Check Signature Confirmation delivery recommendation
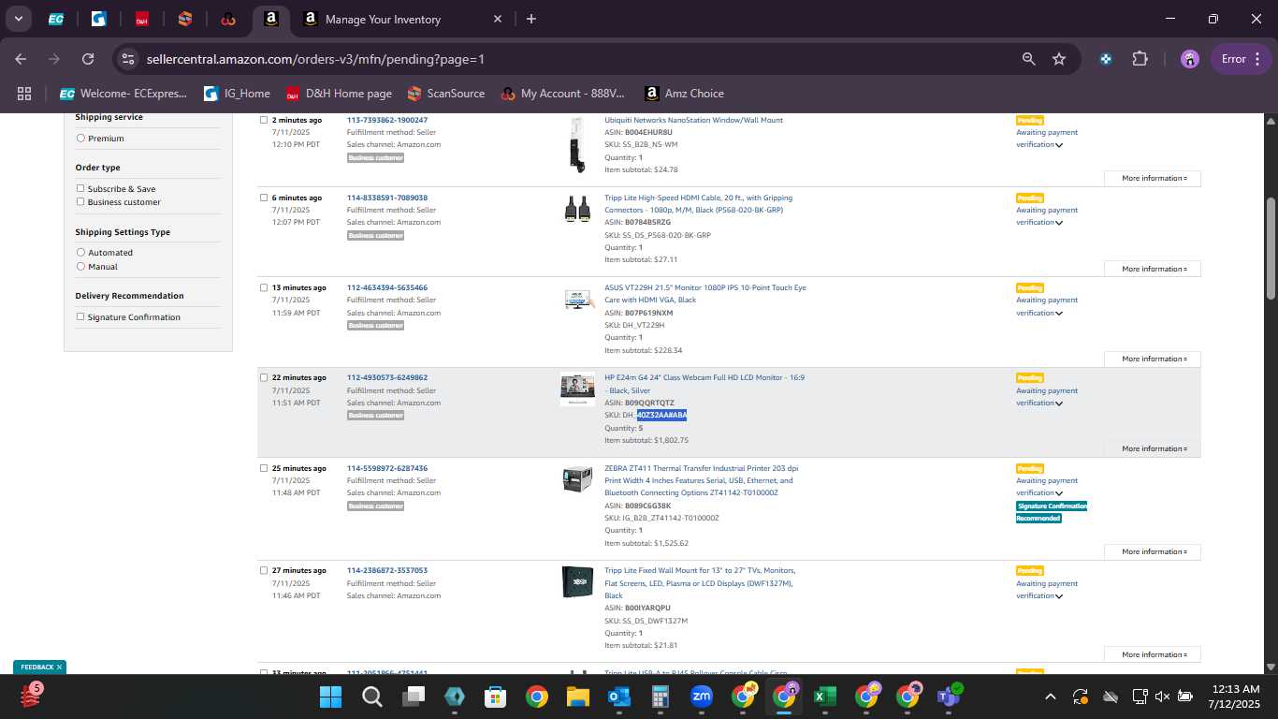The height and width of the screenshot is (719, 1278). click(x=80, y=317)
